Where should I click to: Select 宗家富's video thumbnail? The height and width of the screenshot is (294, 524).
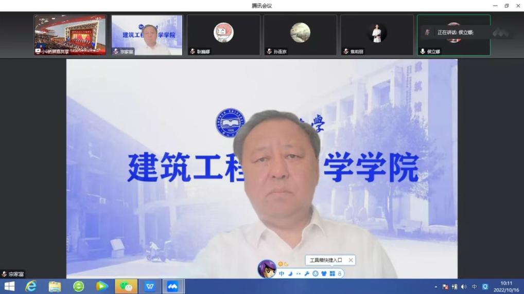(147, 34)
